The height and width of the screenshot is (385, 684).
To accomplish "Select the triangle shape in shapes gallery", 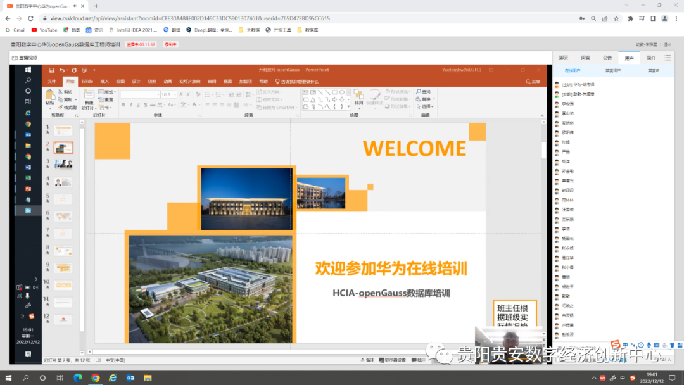I will click(313, 99).
